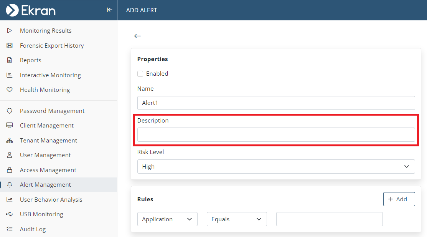Open User Management from sidebar

pos(45,155)
